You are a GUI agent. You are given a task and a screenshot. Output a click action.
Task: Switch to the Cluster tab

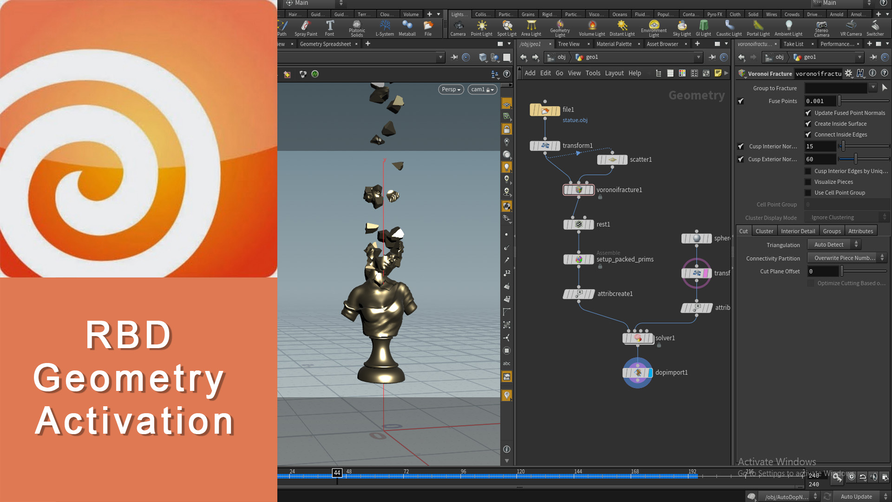tap(764, 231)
